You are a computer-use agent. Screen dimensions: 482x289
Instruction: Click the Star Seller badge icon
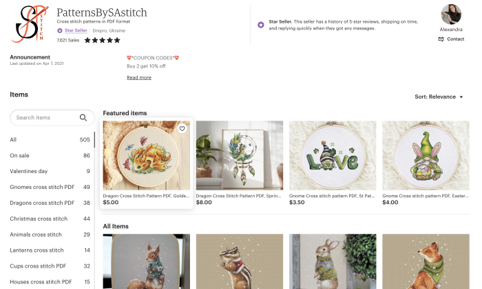click(x=60, y=30)
